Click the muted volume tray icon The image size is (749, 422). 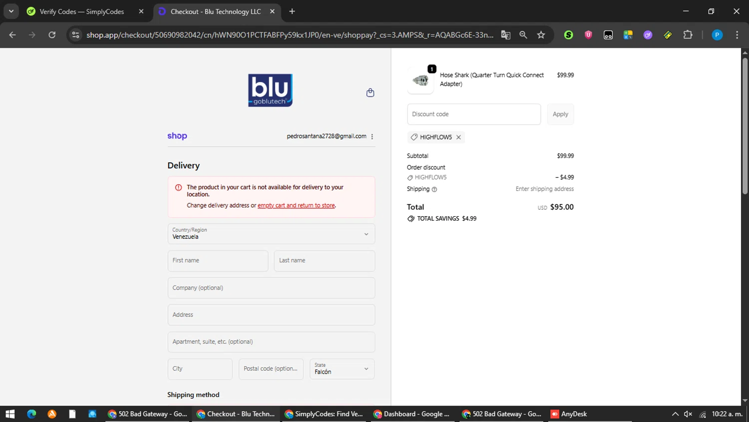pos(688,414)
